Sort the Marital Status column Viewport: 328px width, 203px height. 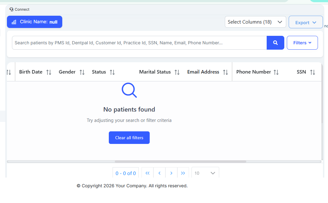point(177,72)
